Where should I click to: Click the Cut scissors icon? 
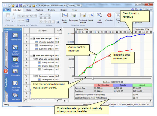[13, 14]
